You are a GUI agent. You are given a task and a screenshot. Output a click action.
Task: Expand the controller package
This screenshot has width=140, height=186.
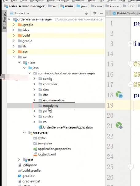click(34, 84)
